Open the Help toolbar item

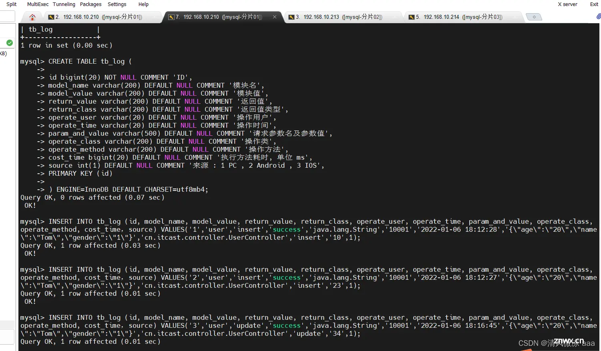[143, 4]
